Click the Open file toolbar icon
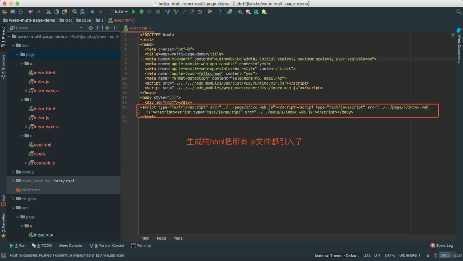463x261 pixels. coord(4,12)
